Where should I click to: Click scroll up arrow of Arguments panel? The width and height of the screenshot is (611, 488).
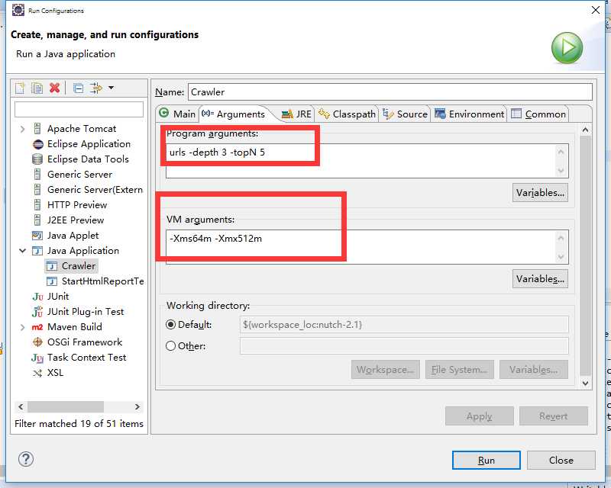click(x=585, y=130)
